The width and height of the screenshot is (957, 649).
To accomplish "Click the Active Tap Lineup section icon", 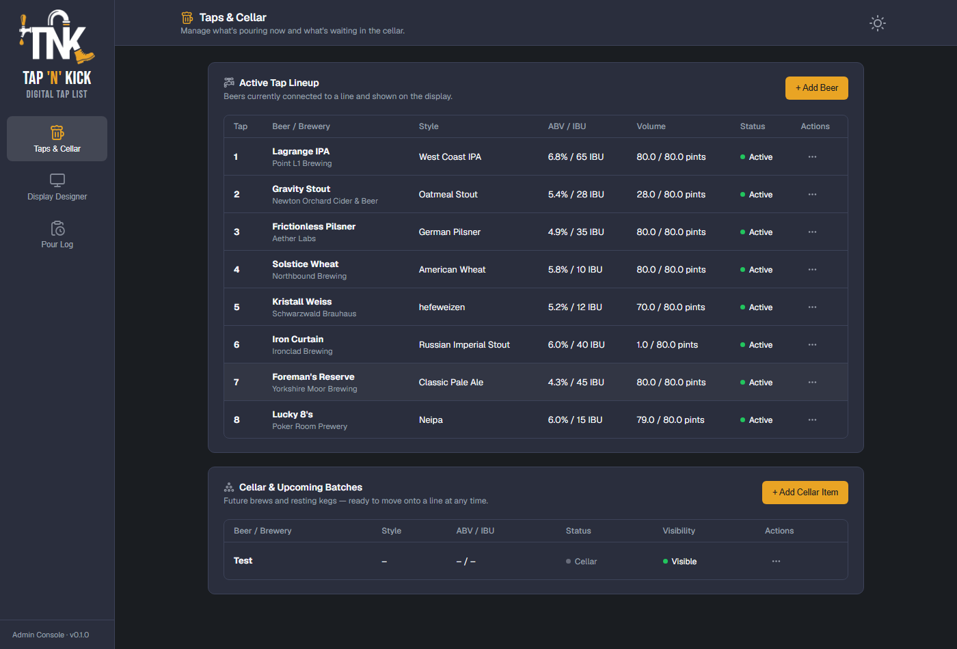I will click(x=229, y=83).
